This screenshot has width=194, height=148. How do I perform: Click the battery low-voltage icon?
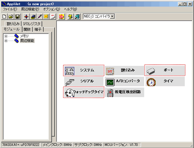tap(110, 93)
